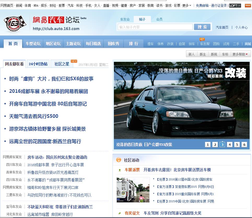Go to slideshow slide 6
Viewport: 252px width, 218px height.
point(244,144)
